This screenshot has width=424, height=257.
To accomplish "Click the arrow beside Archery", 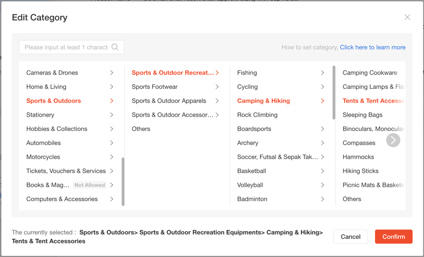I will 322,143.
